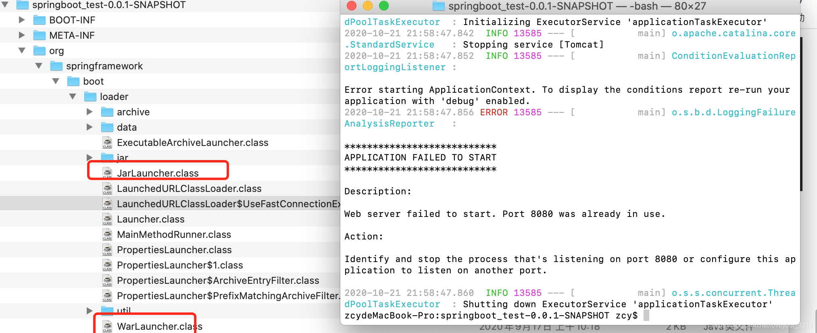Click the PropertiesLauncher$PrefixMatchingArchiveFilter file icon
817x333 pixels.
pos(107,296)
